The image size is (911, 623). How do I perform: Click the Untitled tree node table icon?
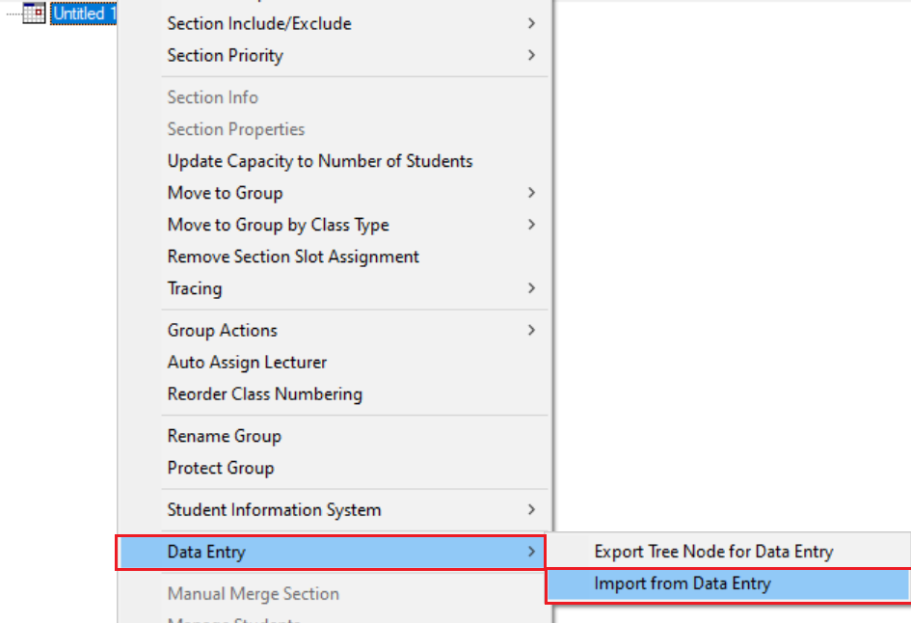pos(34,14)
